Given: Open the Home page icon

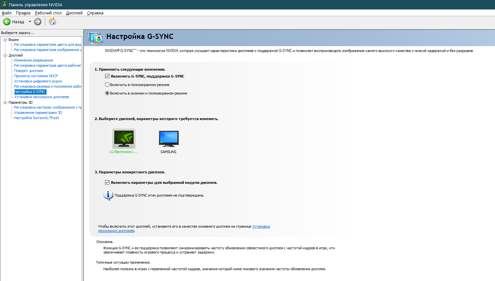Looking at the screenshot, I should (x=52, y=22).
